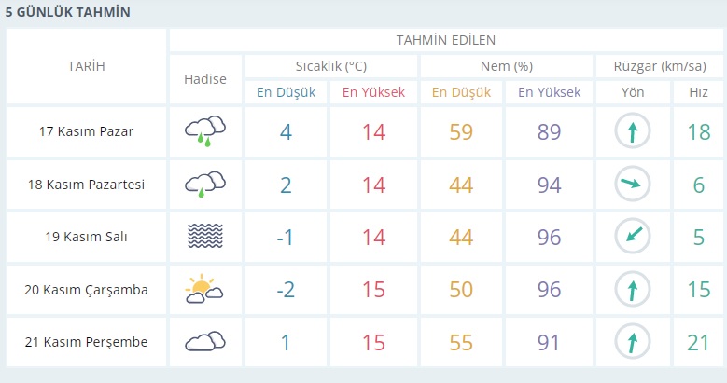Click the 5 GÜNLÜK TAHMİN heading
Viewport: 727px width, 383px height.
coord(67,13)
